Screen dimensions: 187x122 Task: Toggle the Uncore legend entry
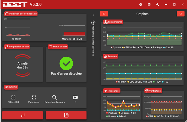click(111, 116)
